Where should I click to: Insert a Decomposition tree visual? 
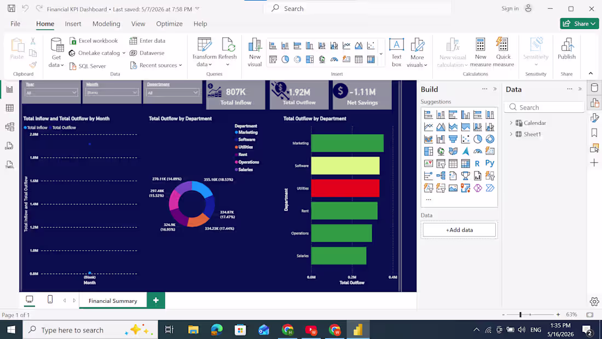441,176
